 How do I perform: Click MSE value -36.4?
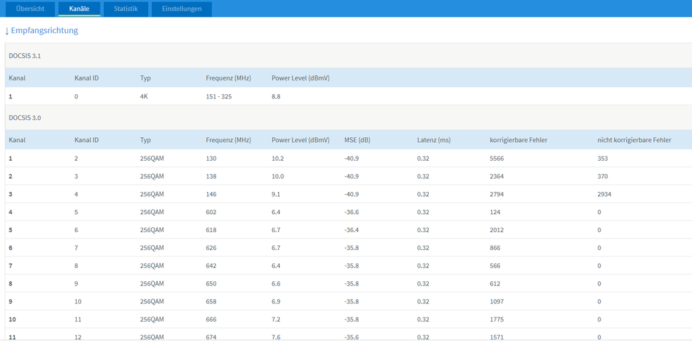point(351,230)
